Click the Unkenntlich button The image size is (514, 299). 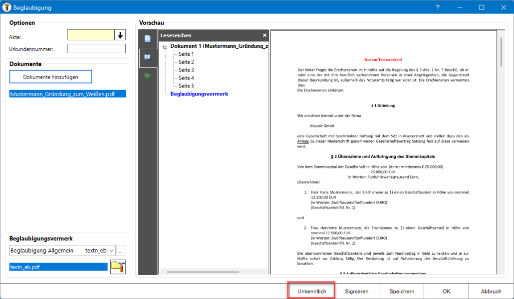(311, 291)
